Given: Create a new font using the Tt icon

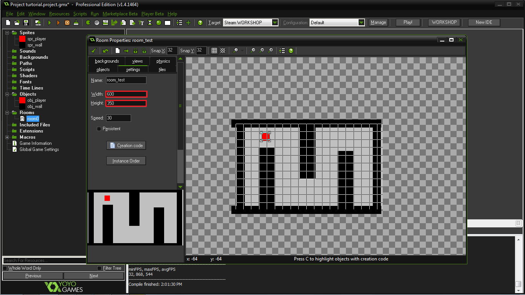Looking at the screenshot, I should point(142,22).
